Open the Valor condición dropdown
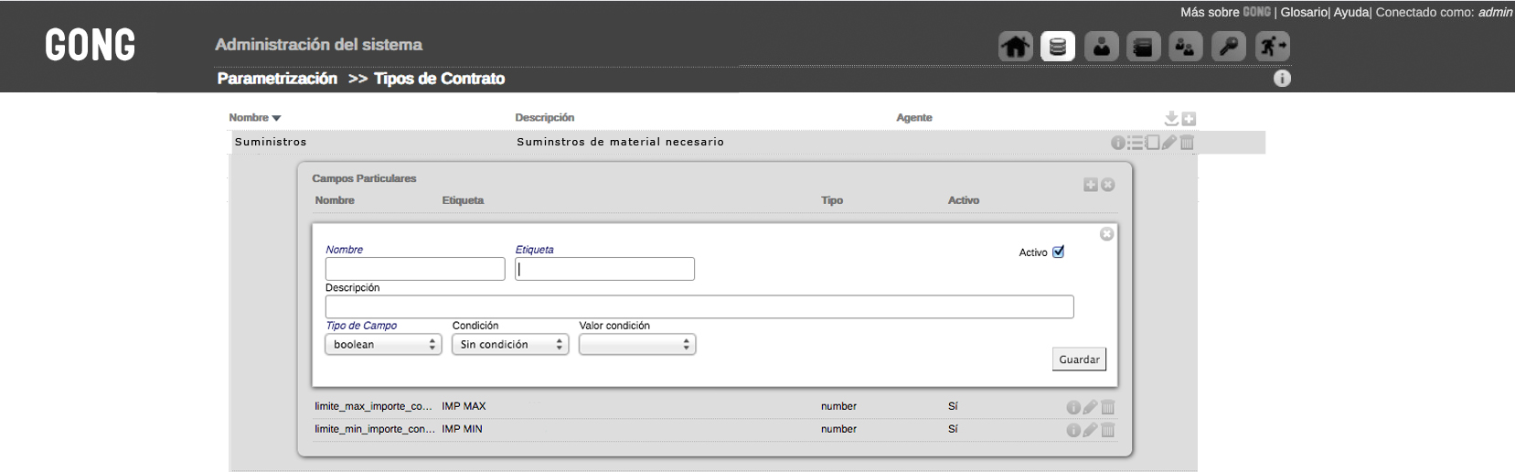The height and width of the screenshot is (472, 1515). click(x=637, y=345)
